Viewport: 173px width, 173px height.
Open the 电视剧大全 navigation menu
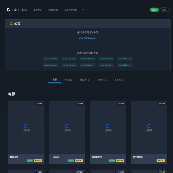(53, 10)
